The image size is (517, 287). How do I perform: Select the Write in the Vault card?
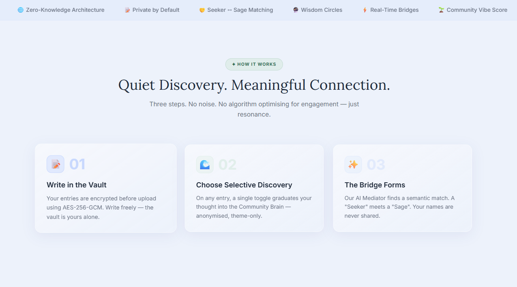click(x=105, y=188)
